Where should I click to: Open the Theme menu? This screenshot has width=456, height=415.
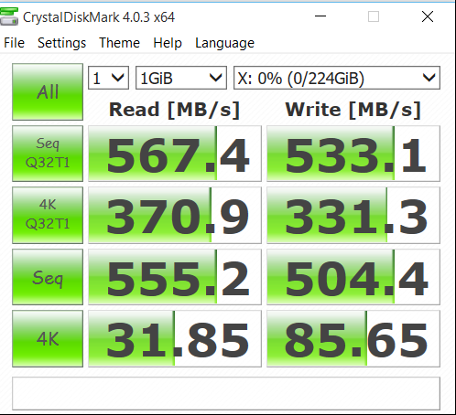tap(119, 43)
